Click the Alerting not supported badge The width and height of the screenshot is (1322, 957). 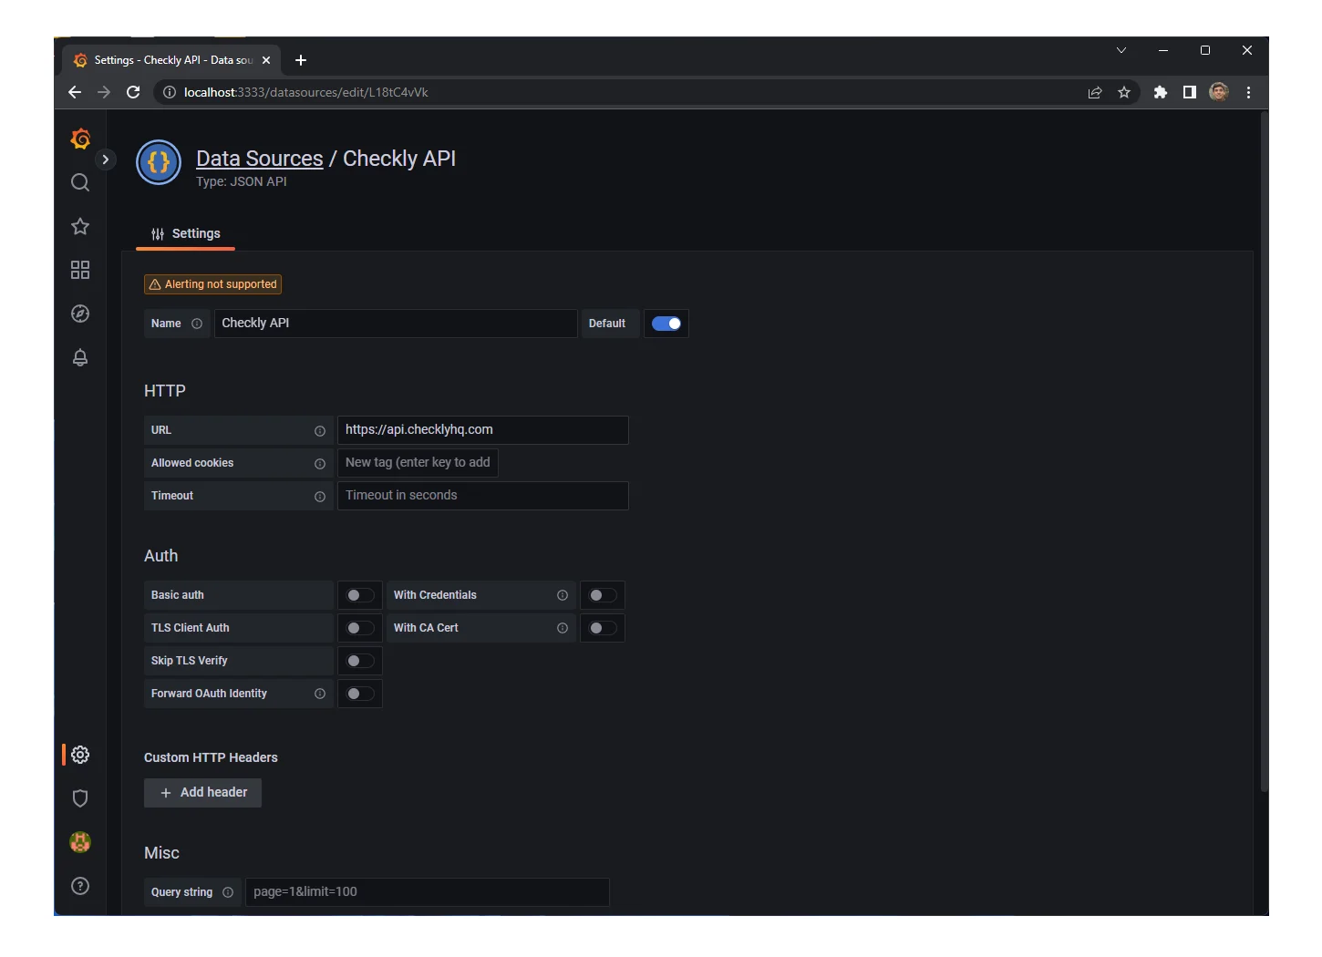coord(212,284)
